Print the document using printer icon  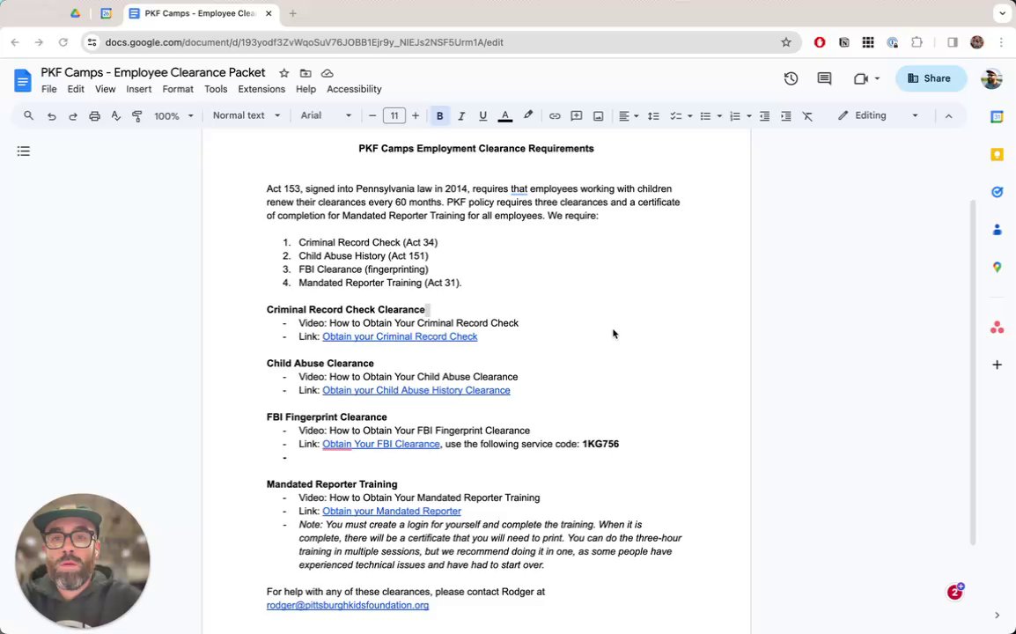coord(94,116)
